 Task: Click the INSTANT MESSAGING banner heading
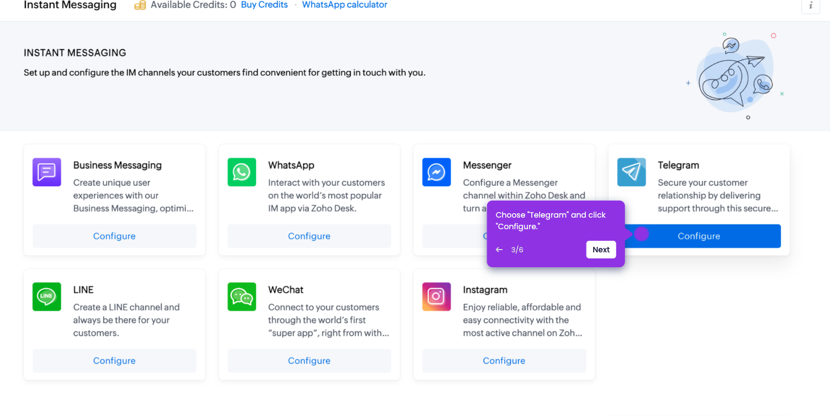(x=75, y=53)
